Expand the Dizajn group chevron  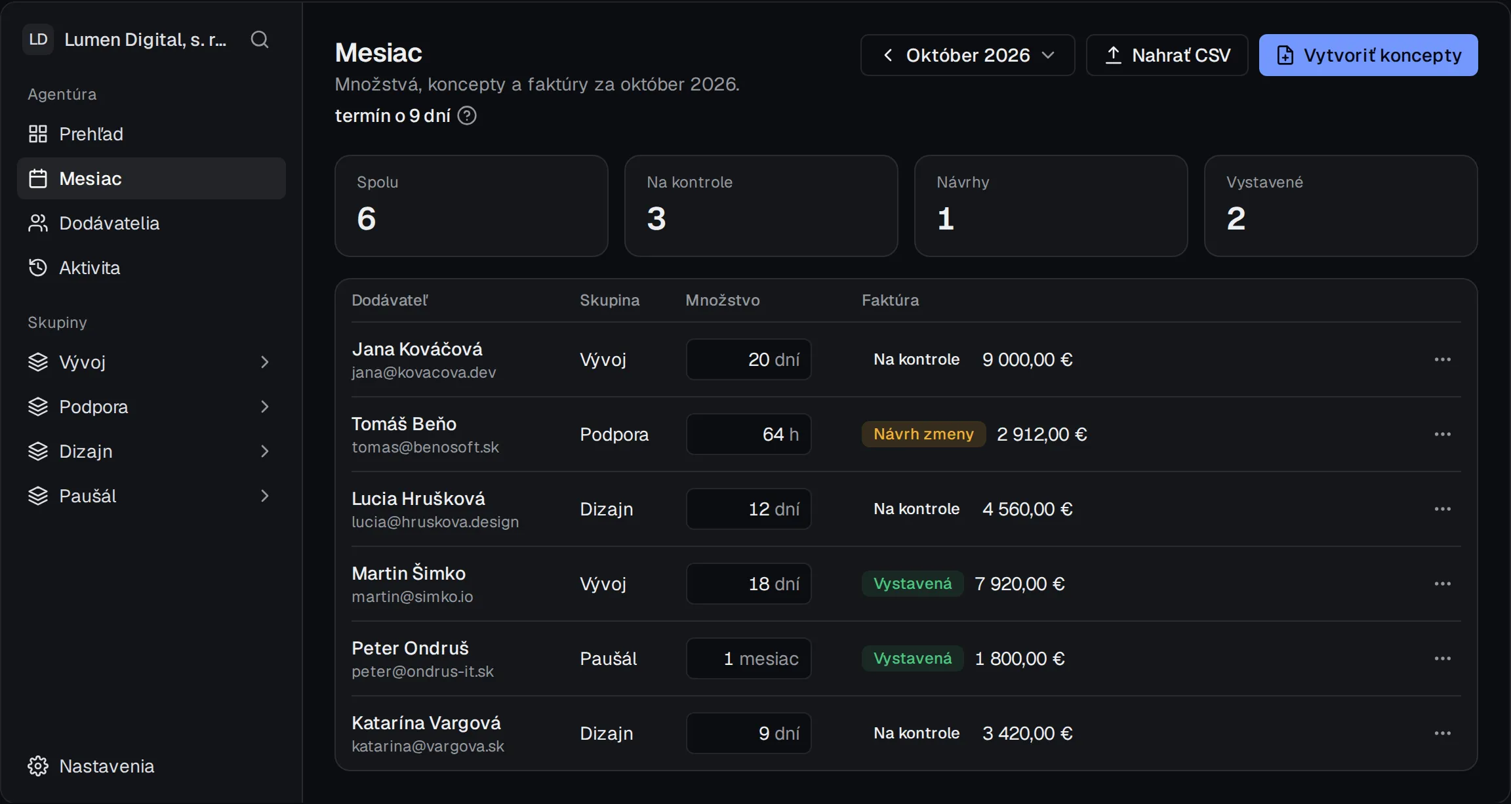click(265, 451)
